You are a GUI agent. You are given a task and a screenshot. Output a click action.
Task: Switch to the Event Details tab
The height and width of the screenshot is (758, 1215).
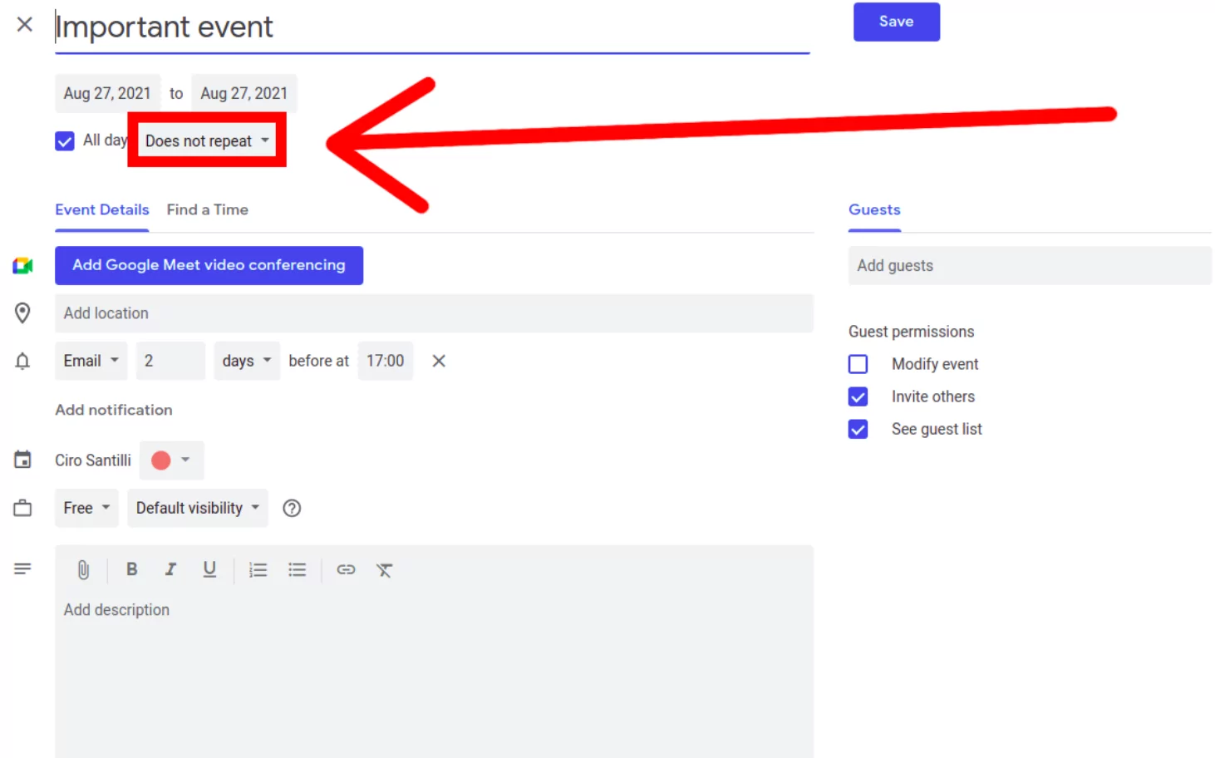click(102, 210)
